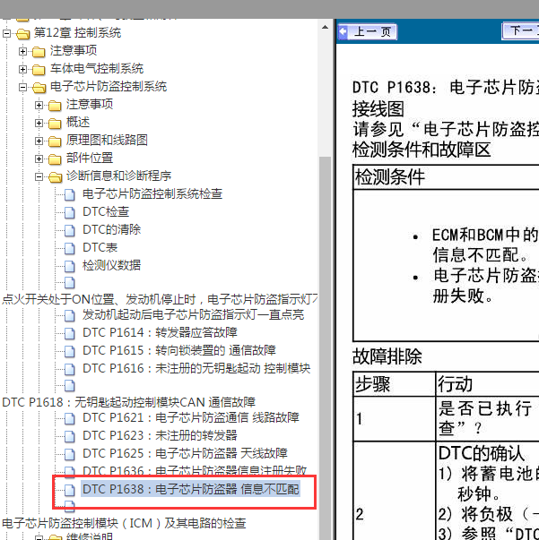Open DTC P1616：未注册的无钥匙起动 控制模块
Screen dimensions: 539x540
(x=196, y=368)
